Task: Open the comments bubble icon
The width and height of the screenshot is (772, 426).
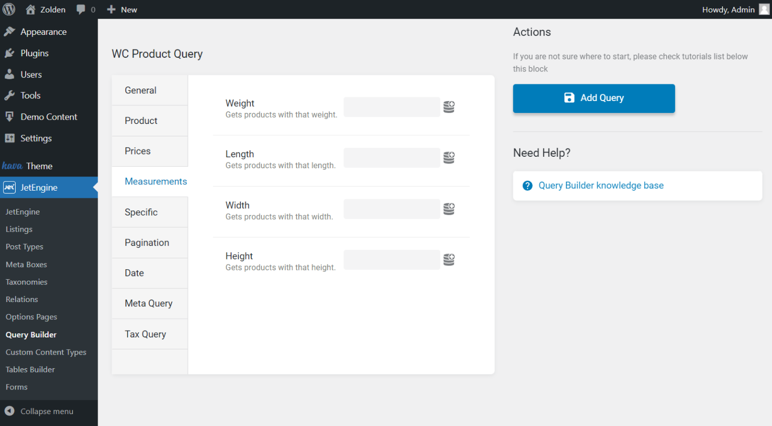Action: [x=81, y=9]
